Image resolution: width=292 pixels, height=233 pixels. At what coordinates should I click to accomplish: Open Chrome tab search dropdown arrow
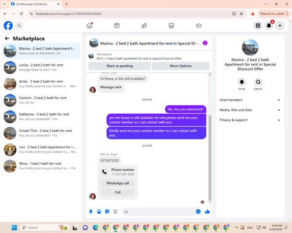tap(4, 4)
